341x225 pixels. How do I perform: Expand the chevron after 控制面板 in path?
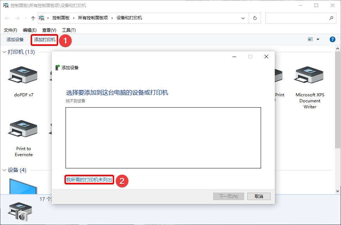coord(74,18)
